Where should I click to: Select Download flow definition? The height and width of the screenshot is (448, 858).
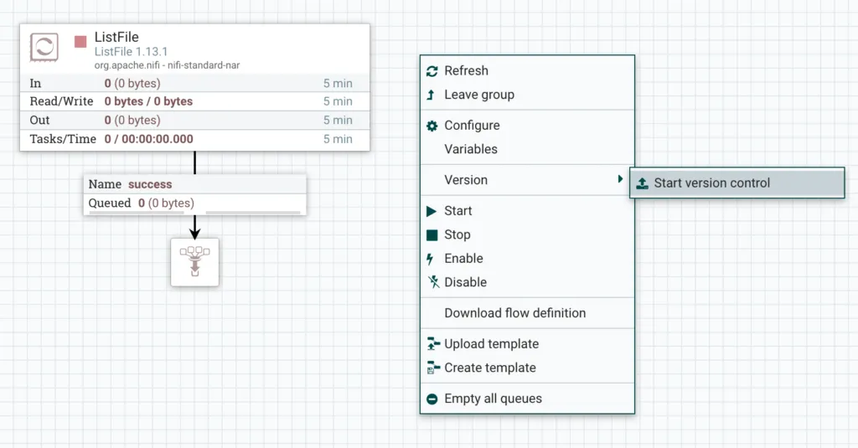click(514, 313)
